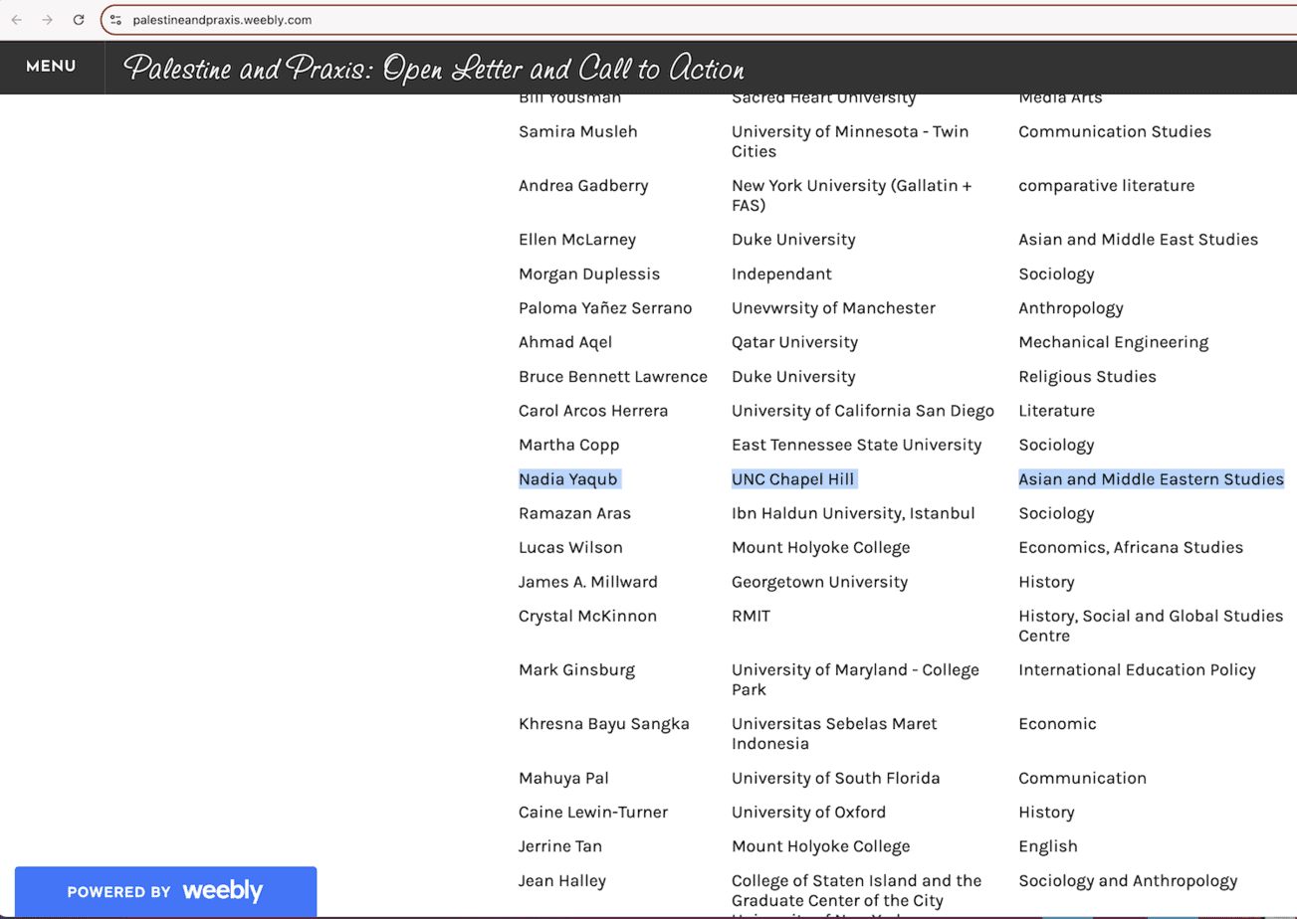Click Asian and Middle Eastern Studies text
1297x919 pixels.
[x=1151, y=479]
